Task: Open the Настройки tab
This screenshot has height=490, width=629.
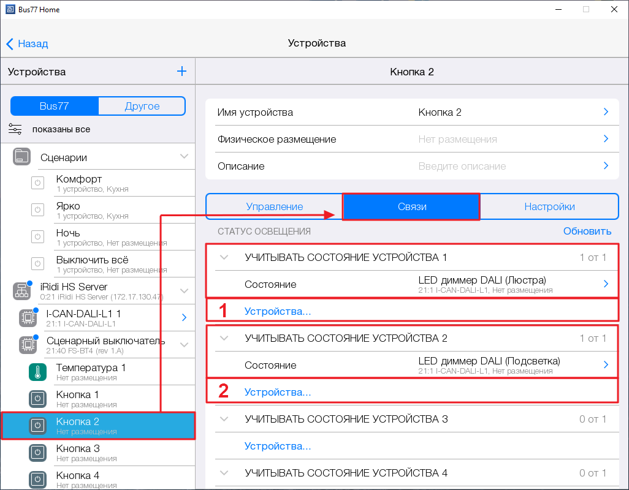Action: coord(549,206)
